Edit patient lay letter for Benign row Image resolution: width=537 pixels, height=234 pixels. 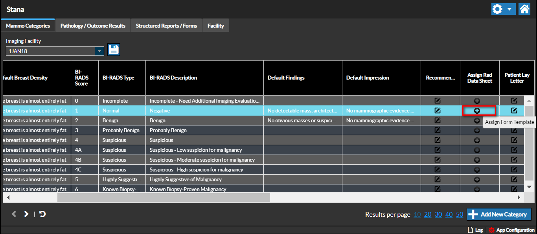(514, 121)
